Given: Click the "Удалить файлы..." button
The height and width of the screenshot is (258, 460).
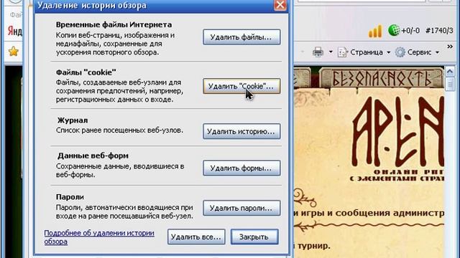Looking at the screenshot, I should (241, 37).
